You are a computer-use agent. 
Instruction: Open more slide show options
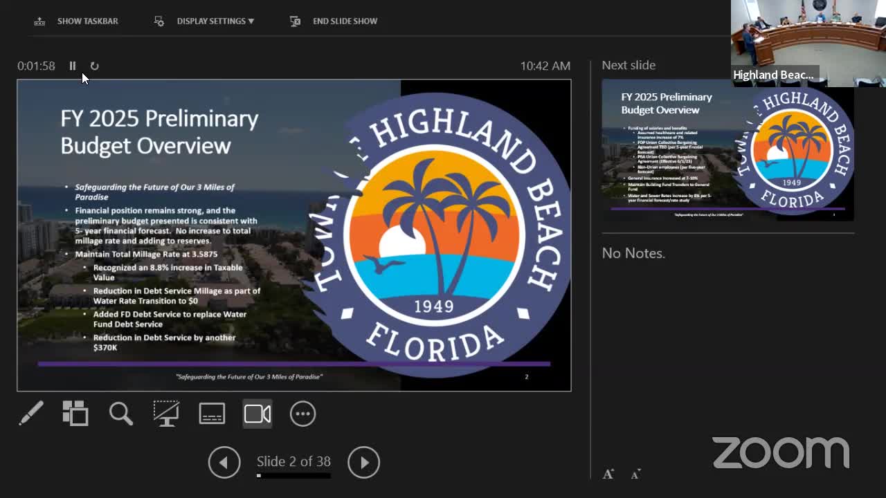[x=302, y=414]
